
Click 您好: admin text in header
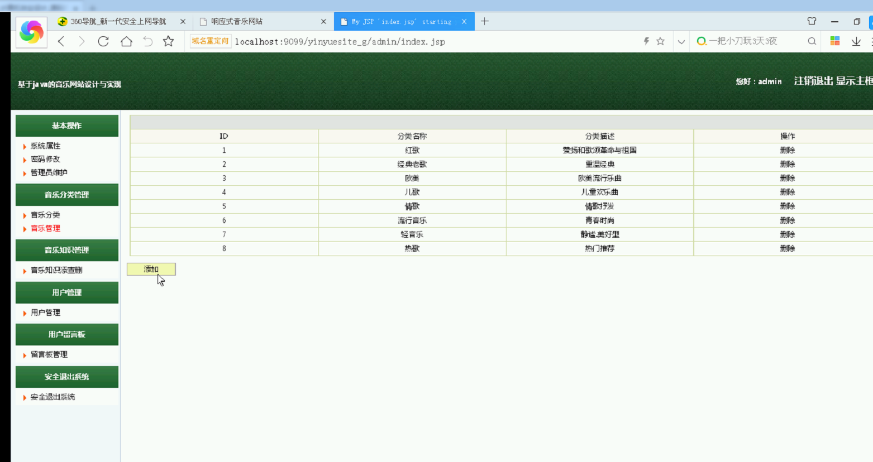pyautogui.click(x=759, y=81)
